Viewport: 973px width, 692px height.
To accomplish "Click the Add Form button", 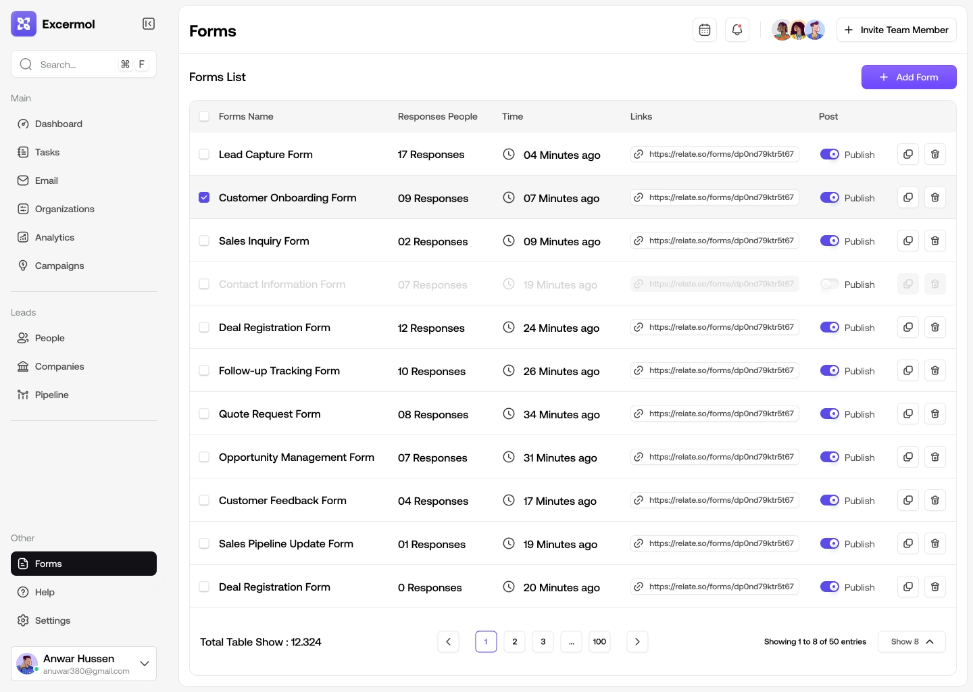I will click(909, 77).
